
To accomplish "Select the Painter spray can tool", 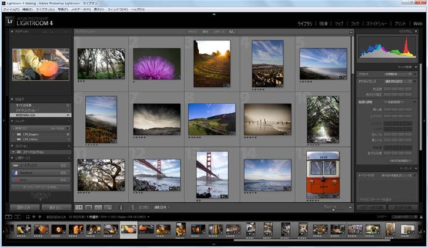I will [121, 208].
